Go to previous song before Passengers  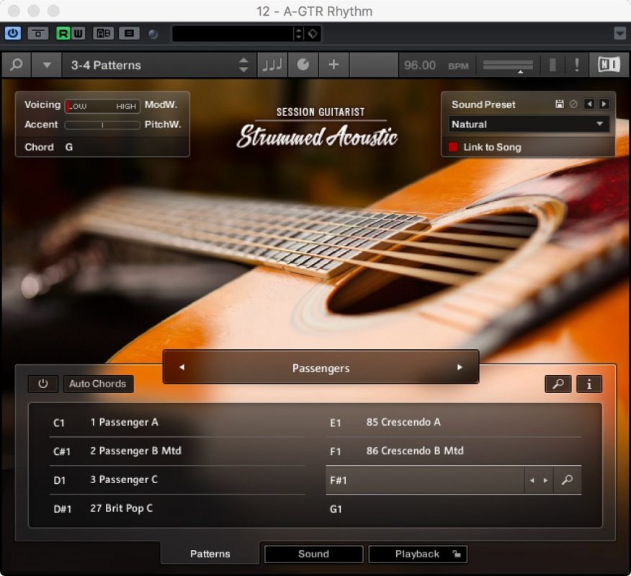(182, 367)
